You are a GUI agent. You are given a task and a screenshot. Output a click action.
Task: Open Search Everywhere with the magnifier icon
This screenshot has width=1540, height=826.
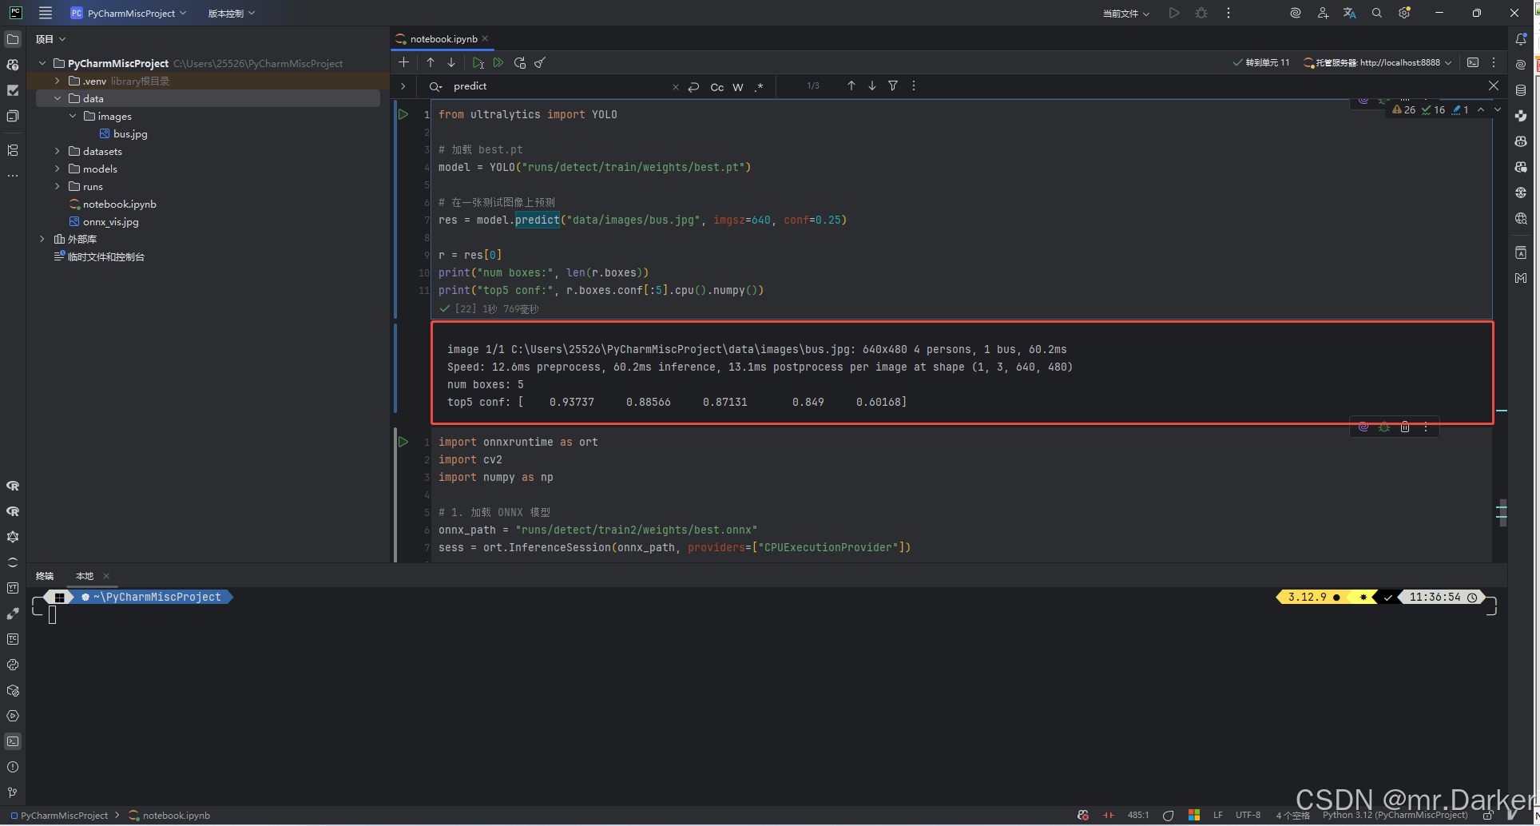coord(1376,13)
